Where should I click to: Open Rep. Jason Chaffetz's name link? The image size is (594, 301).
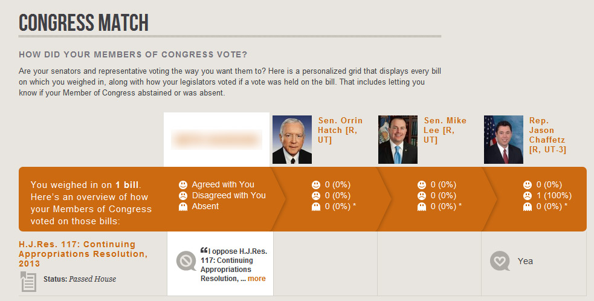coord(547,135)
